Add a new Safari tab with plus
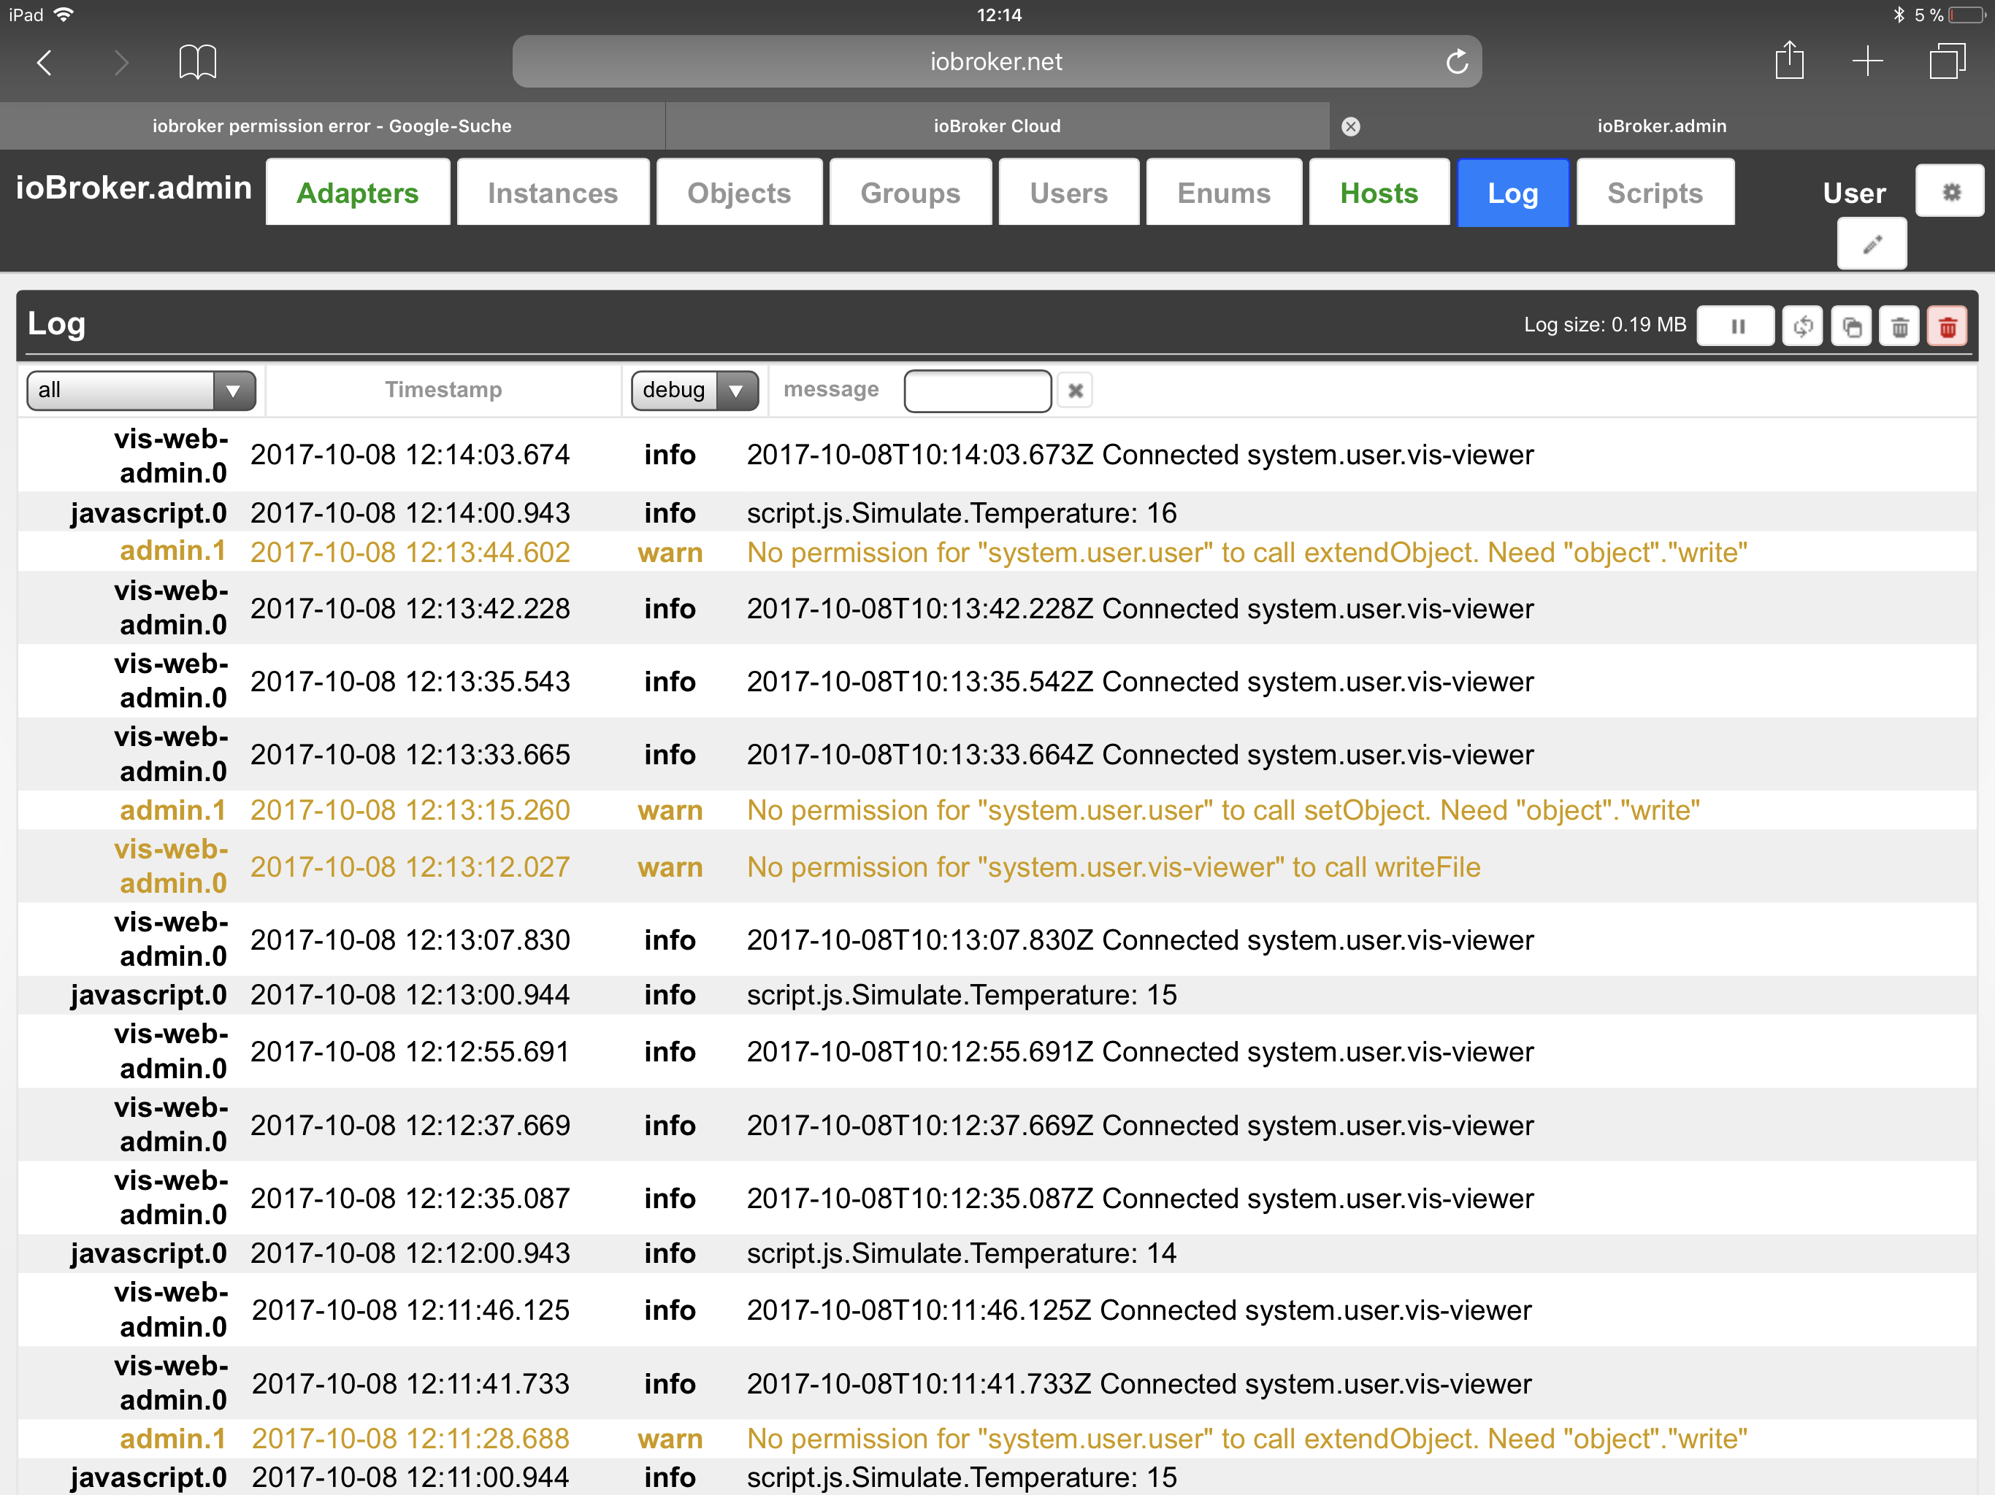1995x1495 pixels. [x=1867, y=61]
